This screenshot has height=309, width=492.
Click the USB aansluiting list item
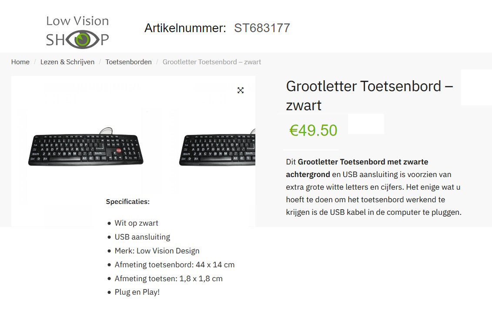142,237
